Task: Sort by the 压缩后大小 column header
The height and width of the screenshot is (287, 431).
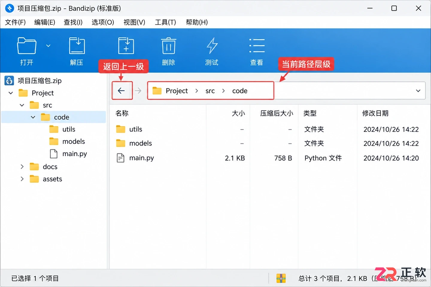Action: point(277,113)
